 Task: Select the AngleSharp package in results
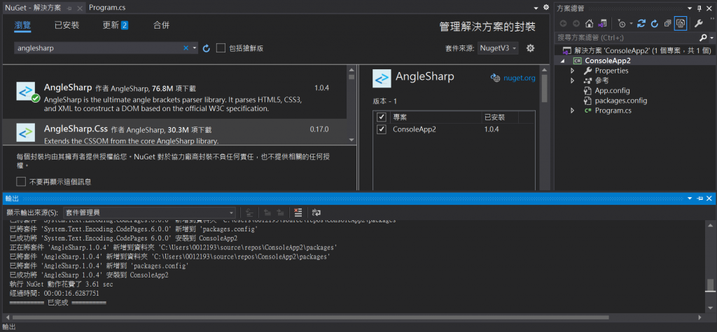tap(174, 98)
